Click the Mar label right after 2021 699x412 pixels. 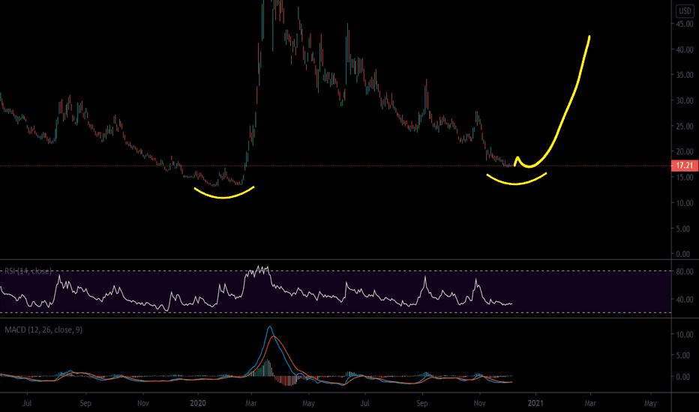[590, 403]
